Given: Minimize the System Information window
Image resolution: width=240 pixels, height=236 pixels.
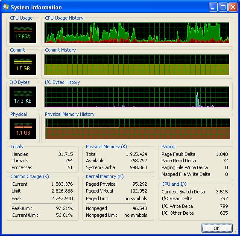Looking at the screenshot, I should tap(213, 7).
